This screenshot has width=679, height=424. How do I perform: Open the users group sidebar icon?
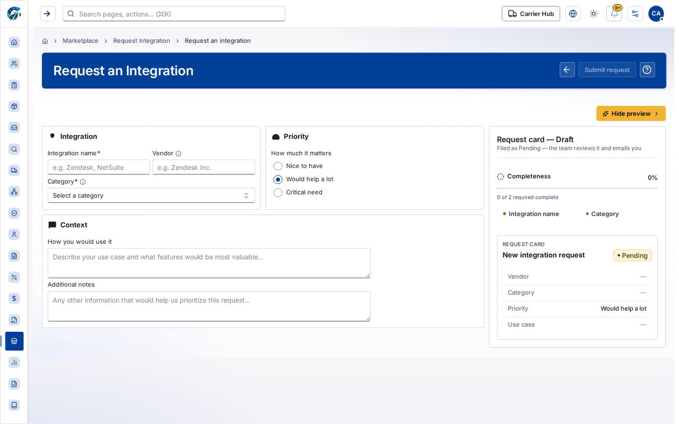click(x=14, y=64)
